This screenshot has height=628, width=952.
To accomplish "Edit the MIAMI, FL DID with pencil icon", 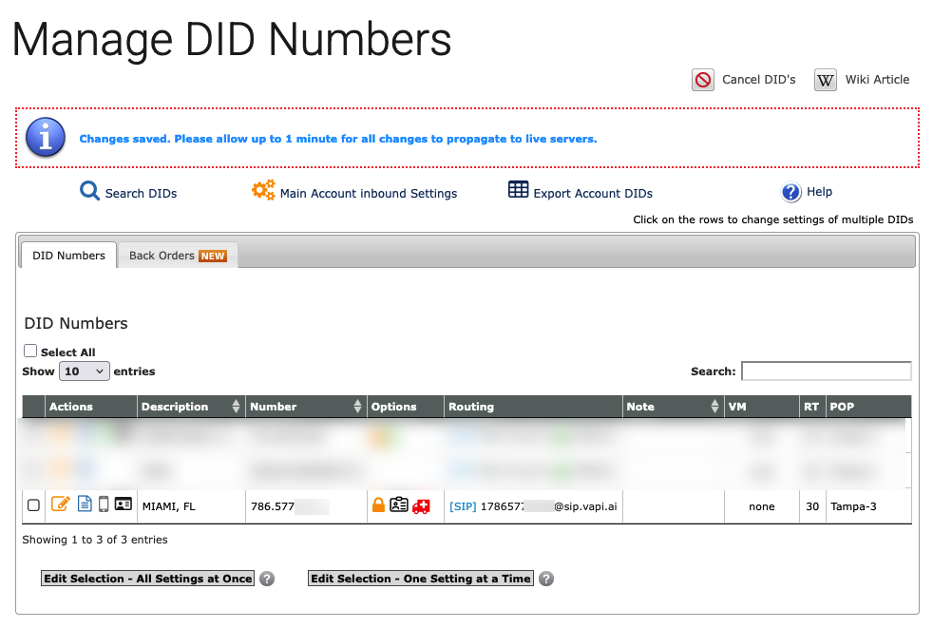I will 60,504.
